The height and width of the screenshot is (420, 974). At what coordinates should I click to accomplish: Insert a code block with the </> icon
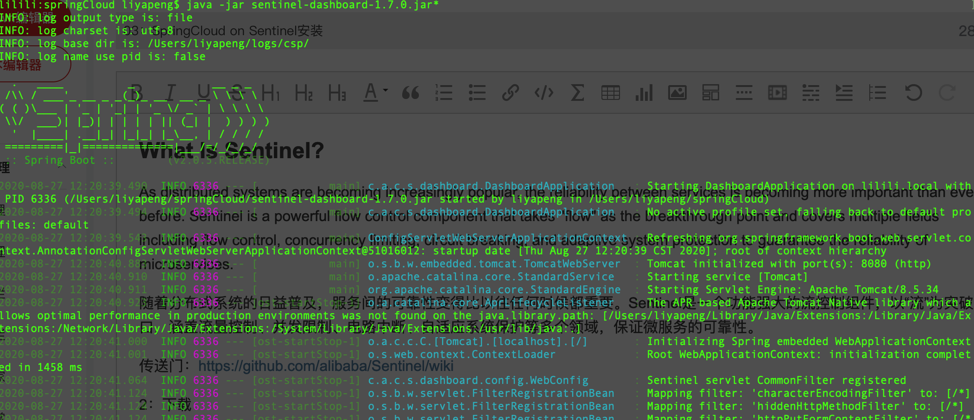pyautogui.click(x=544, y=93)
